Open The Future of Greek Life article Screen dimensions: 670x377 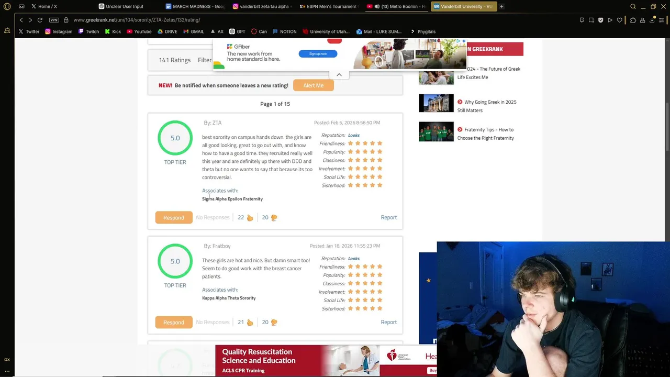tap(489, 73)
